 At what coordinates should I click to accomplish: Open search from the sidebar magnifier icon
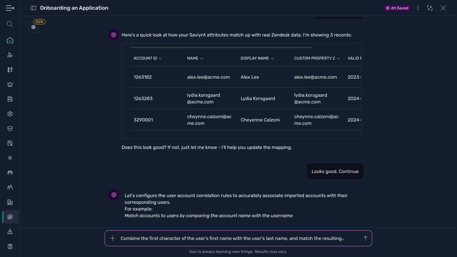(x=10, y=24)
